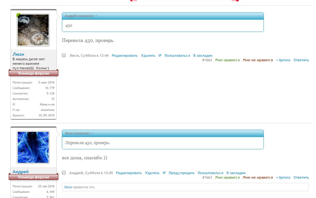
Task: Click 'Мне нравится' on post #1662
Action: (227, 60)
